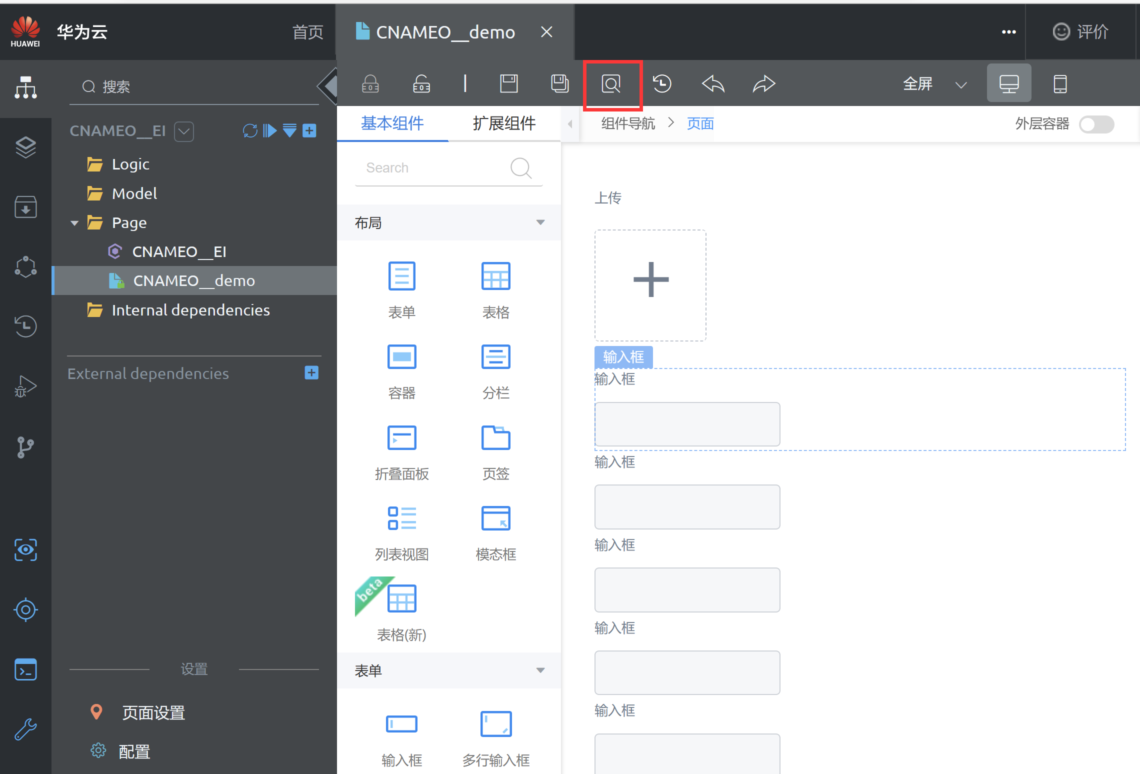Select the 模态框 component icon

[495, 518]
